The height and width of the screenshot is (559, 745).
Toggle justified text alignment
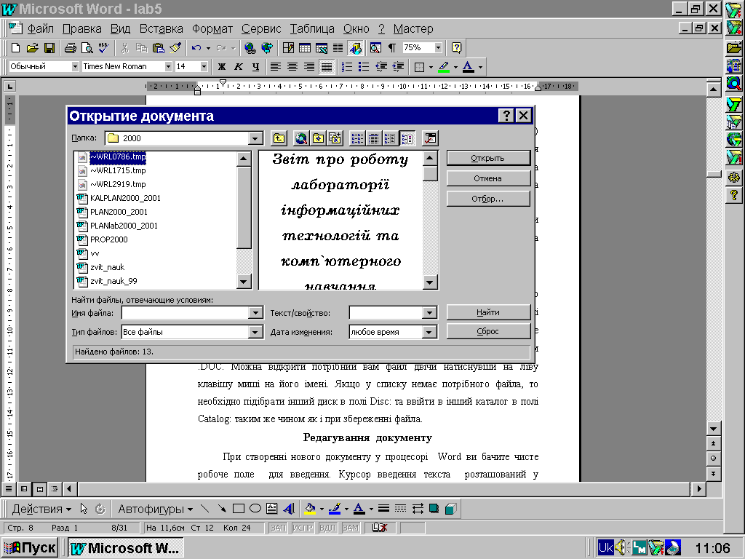[x=327, y=66]
